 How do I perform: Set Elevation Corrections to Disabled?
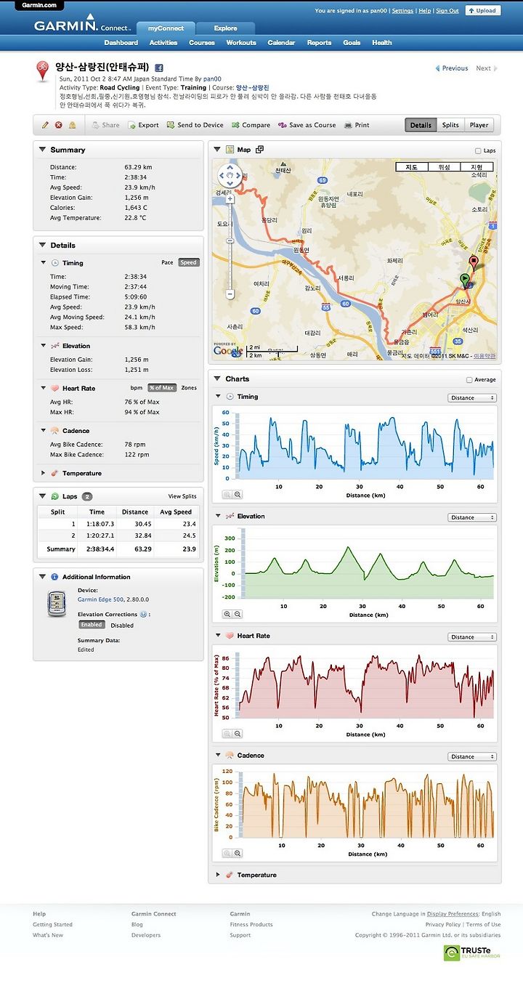[x=122, y=625]
